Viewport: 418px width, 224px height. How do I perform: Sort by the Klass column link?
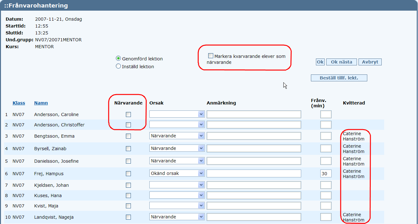pos(19,103)
